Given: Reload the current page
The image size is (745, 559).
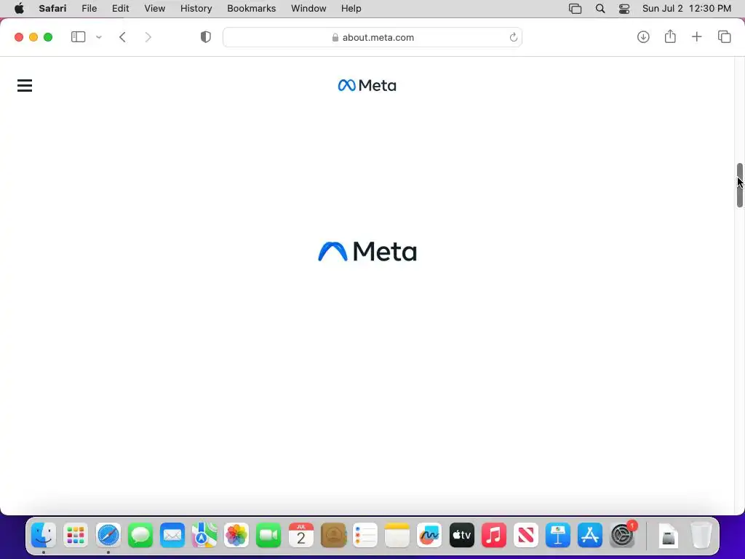Looking at the screenshot, I should 513,37.
